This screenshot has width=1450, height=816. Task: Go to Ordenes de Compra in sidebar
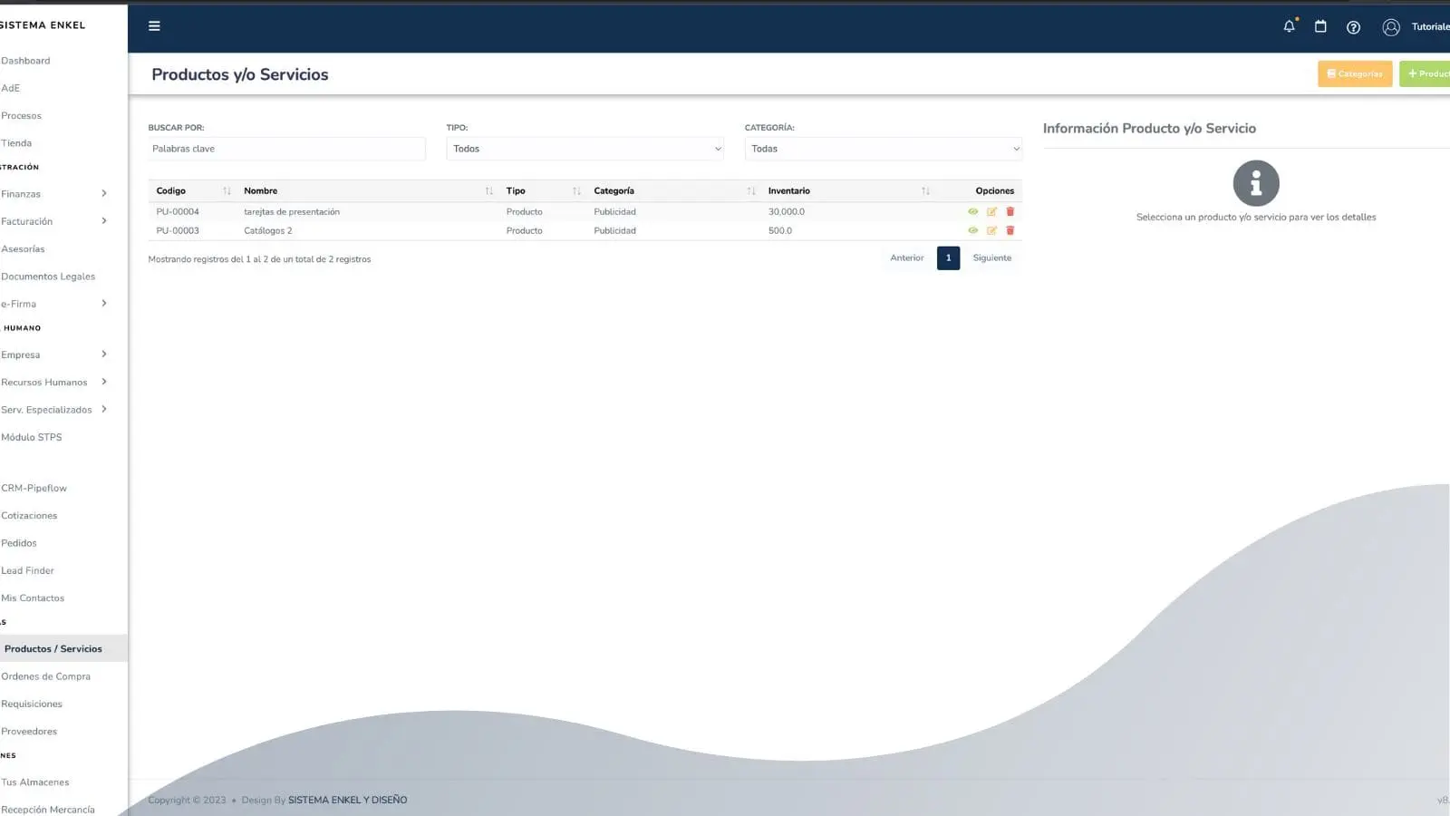[x=46, y=676]
